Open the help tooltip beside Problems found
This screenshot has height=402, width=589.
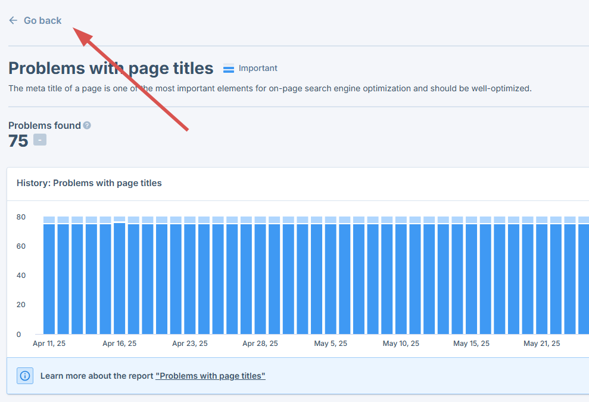87,125
